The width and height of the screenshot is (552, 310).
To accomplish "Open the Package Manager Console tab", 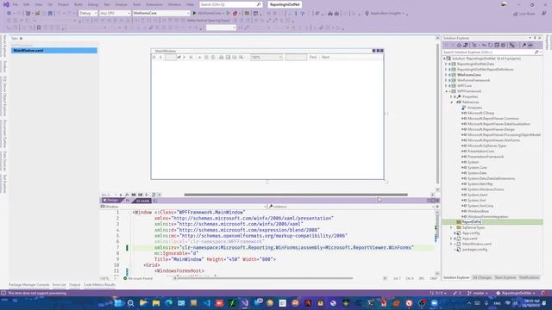I will click(28, 285).
